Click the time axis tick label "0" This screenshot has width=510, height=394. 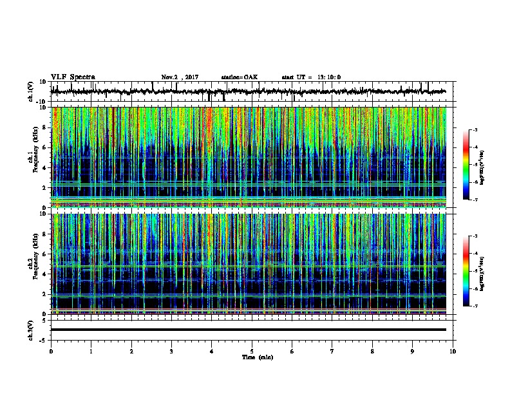pyautogui.click(x=51, y=352)
